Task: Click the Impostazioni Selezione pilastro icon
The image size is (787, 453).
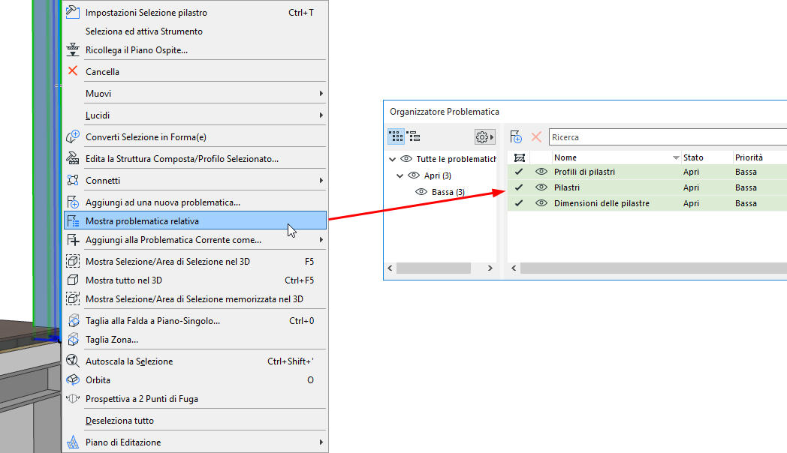Action: tap(73, 12)
